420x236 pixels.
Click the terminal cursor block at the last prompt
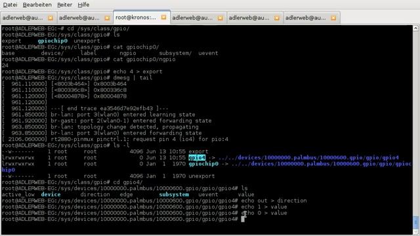(x=243, y=219)
